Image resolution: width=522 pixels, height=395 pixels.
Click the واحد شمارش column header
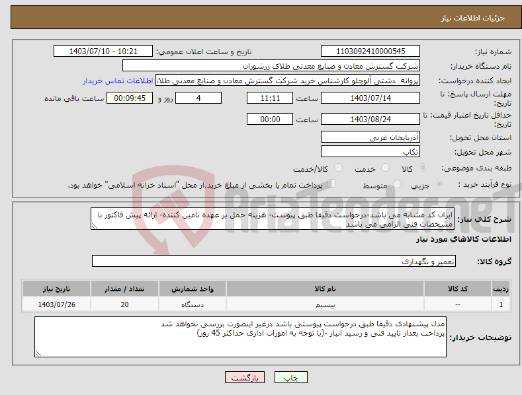click(x=193, y=289)
